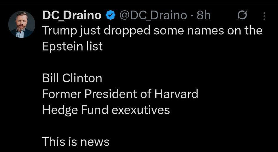The height and width of the screenshot is (152, 278).
Task: Click the bold DC_Draino display name
Action: click(72, 16)
